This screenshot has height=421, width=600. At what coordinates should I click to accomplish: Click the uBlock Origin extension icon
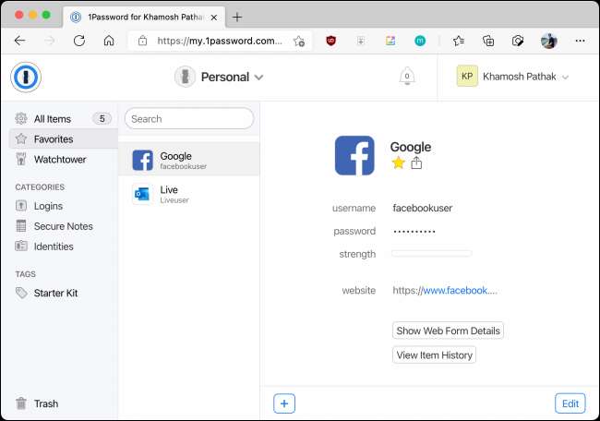[331, 41]
